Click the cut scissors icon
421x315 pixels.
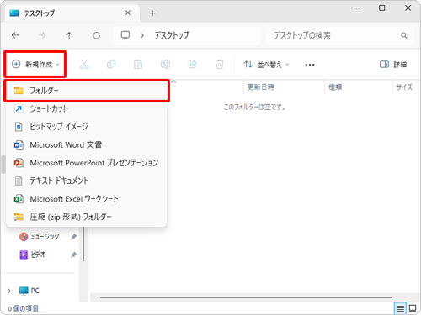[84, 65]
